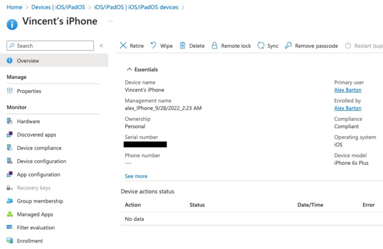Click the Wipe device icon
Screen dimensions: 383x249
tap(154, 45)
